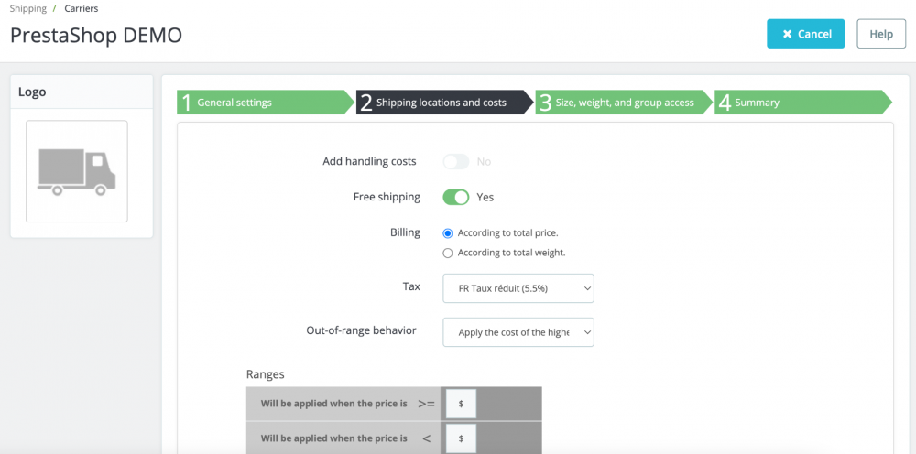
Task: Click the X icon on Cancel button
Action: tap(787, 34)
